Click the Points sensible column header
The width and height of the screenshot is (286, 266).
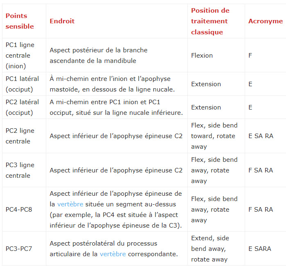tap(20, 21)
